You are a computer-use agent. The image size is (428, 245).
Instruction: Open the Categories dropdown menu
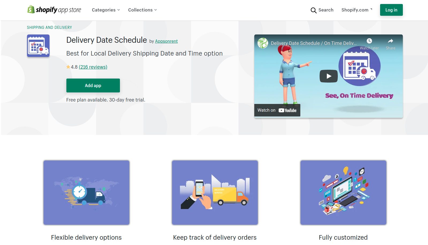[x=106, y=10]
